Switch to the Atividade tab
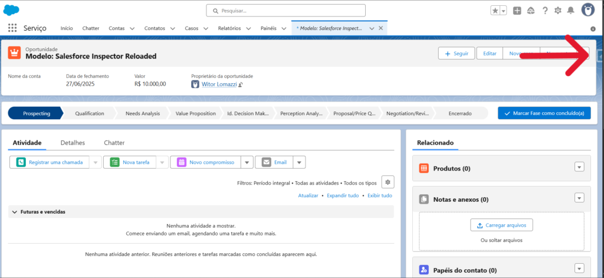 coord(27,143)
